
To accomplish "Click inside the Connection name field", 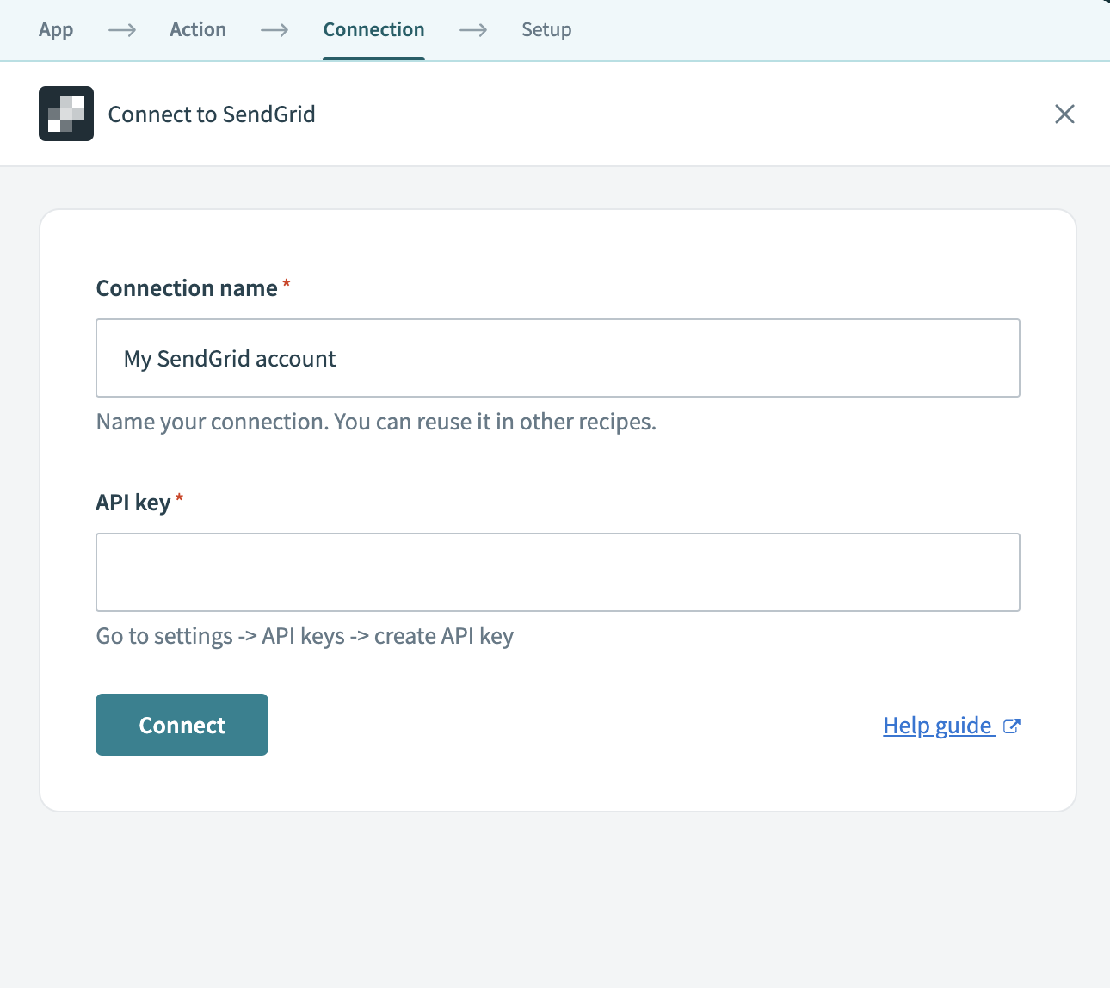I will click(558, 358).
